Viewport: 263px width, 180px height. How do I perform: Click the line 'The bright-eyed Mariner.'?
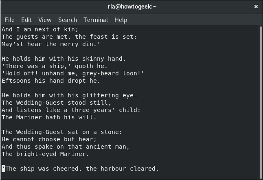45,154
